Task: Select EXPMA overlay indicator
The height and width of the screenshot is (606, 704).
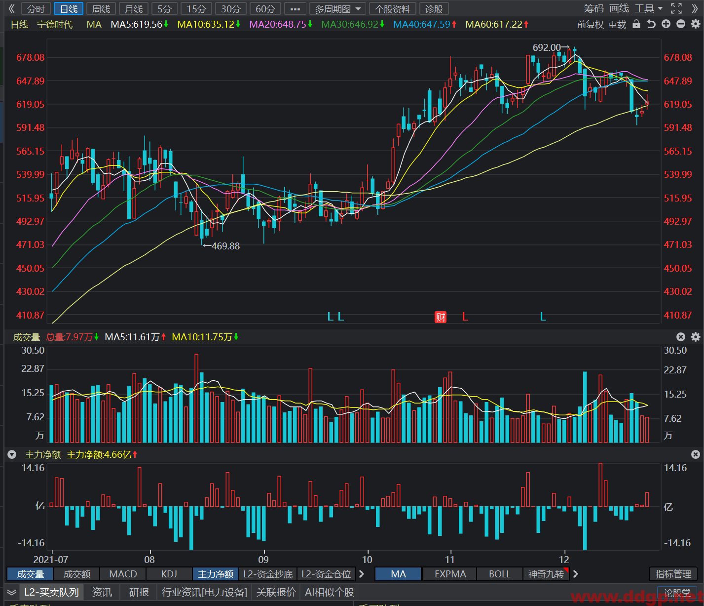Action: 450,574
